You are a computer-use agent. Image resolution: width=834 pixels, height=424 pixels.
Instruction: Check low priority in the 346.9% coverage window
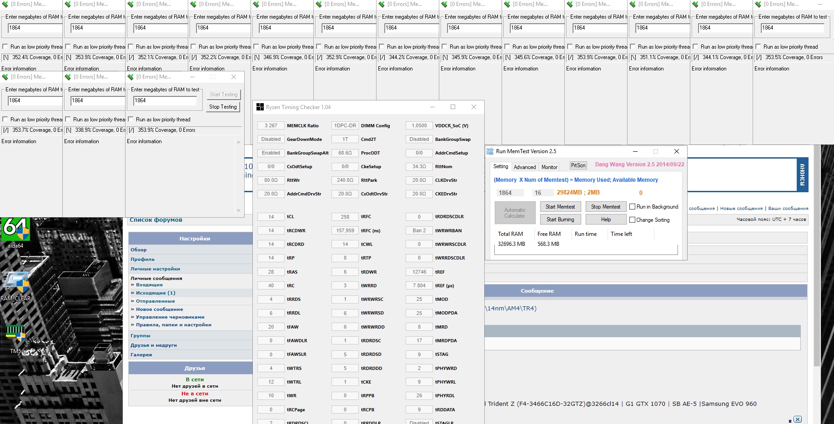click(x=256, y=47)
